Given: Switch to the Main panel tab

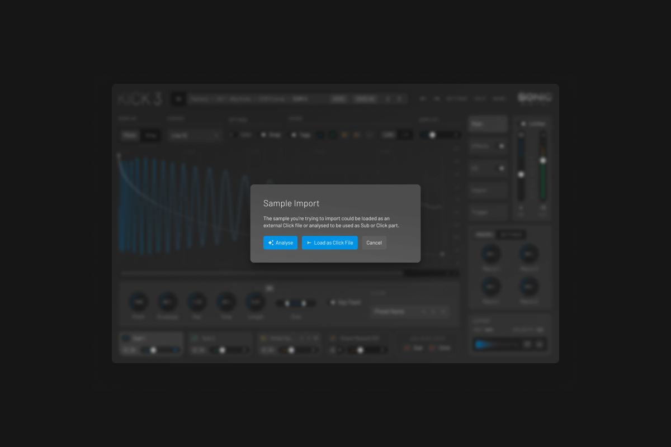Looking at the screenshot, I should click(x=488, y=124).
